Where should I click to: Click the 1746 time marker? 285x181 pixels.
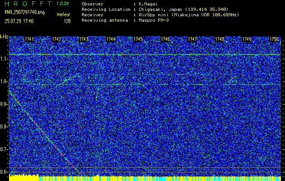pyautogui.click(x=165, y=39)
